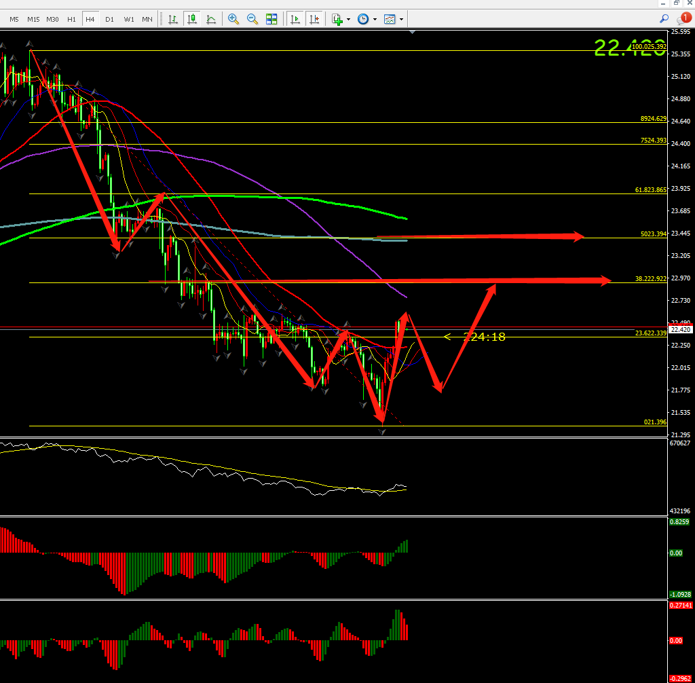The height and width of the screenshot is (683, 695).
Task: Select the MN monthly timeframe
Action: point(147,19)
